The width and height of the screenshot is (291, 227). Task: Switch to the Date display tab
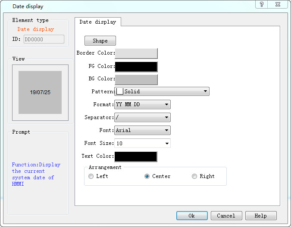98,22
